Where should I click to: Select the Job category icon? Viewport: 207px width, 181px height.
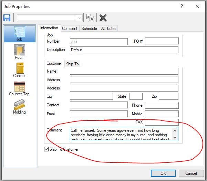click(19, 33)
